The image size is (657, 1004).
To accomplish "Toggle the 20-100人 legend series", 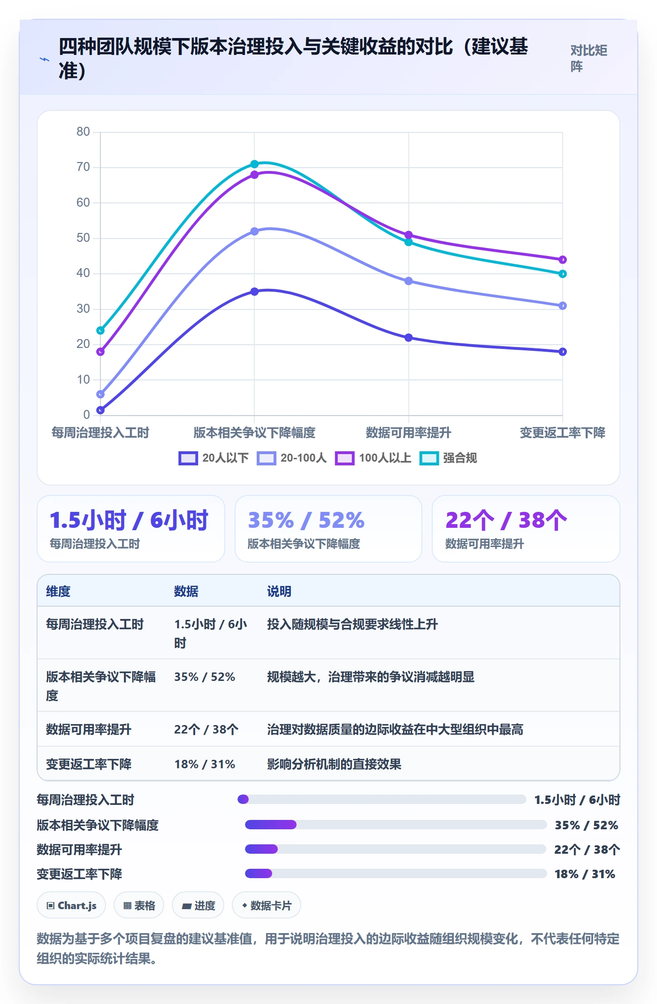I will point(291,458).
